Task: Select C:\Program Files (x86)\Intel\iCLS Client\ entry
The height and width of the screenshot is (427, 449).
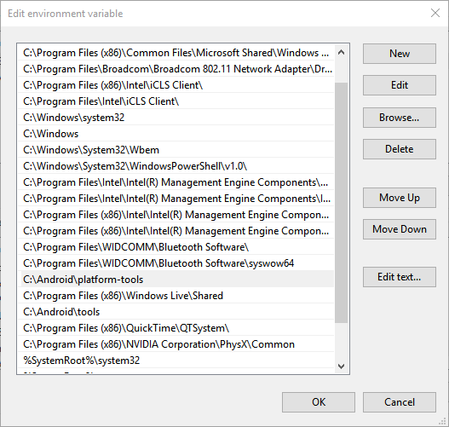Action: [x=176, y=85]
